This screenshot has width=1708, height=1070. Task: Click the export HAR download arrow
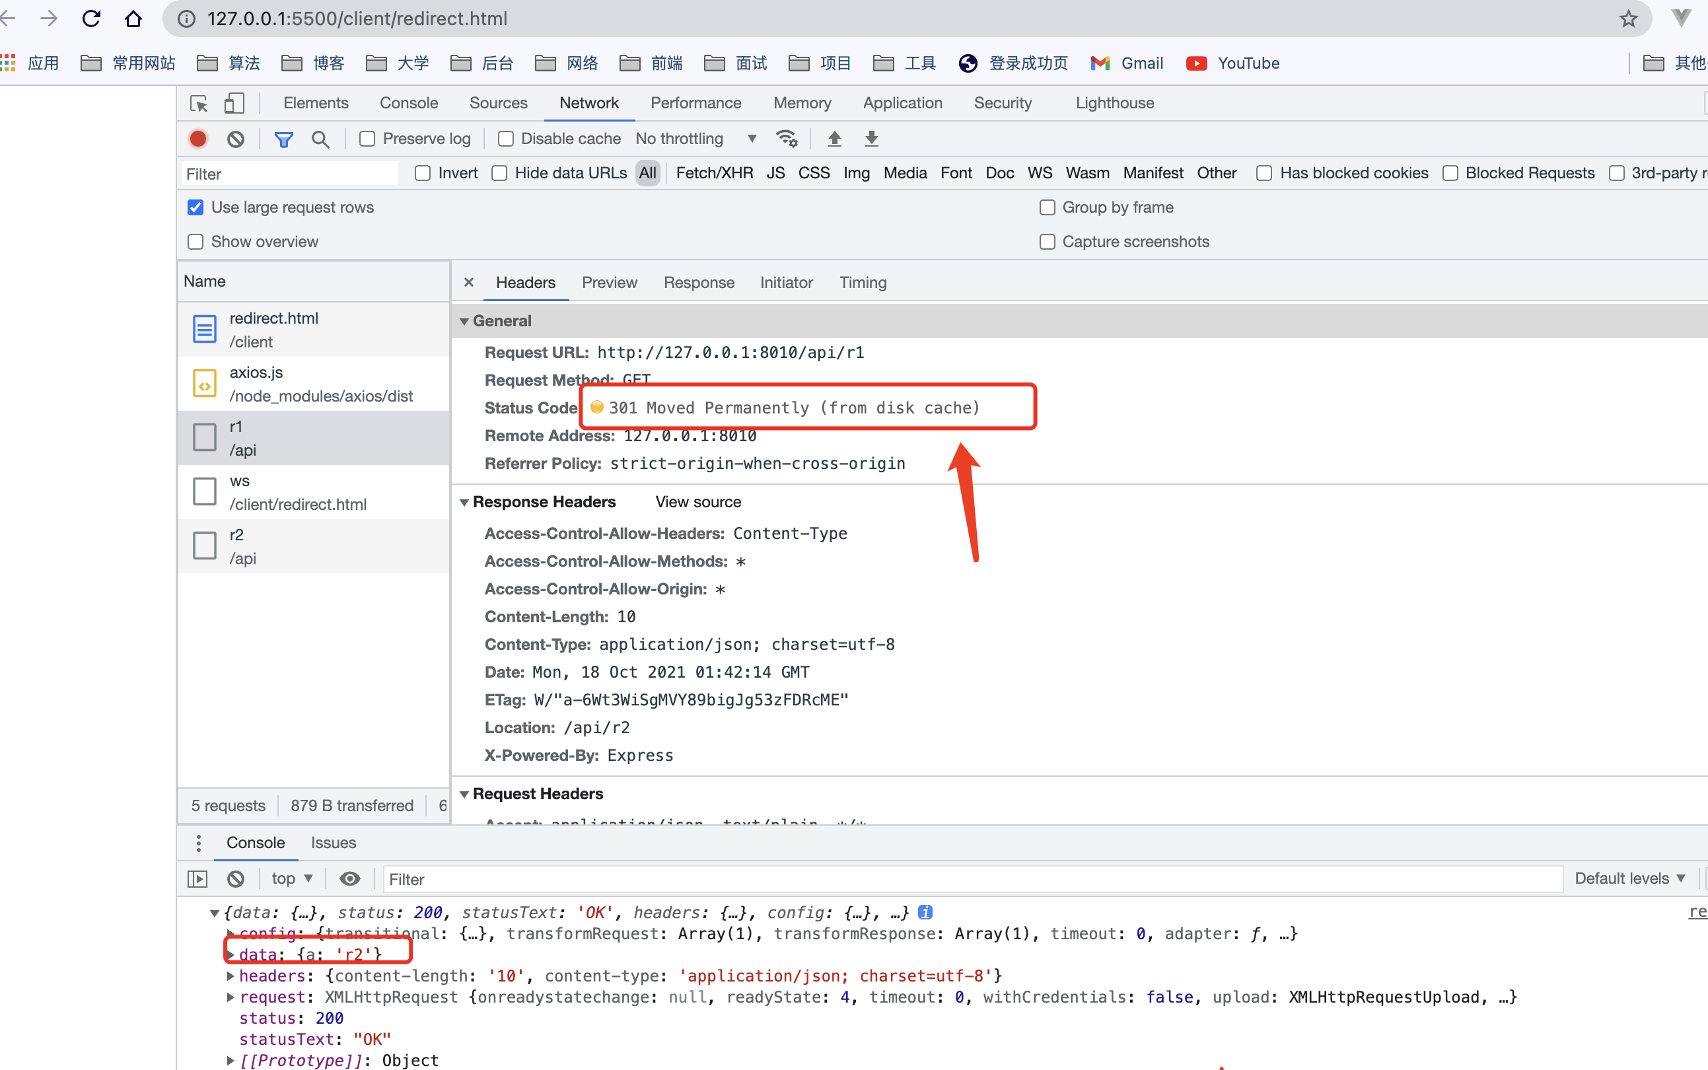click(x=872, y=139)
